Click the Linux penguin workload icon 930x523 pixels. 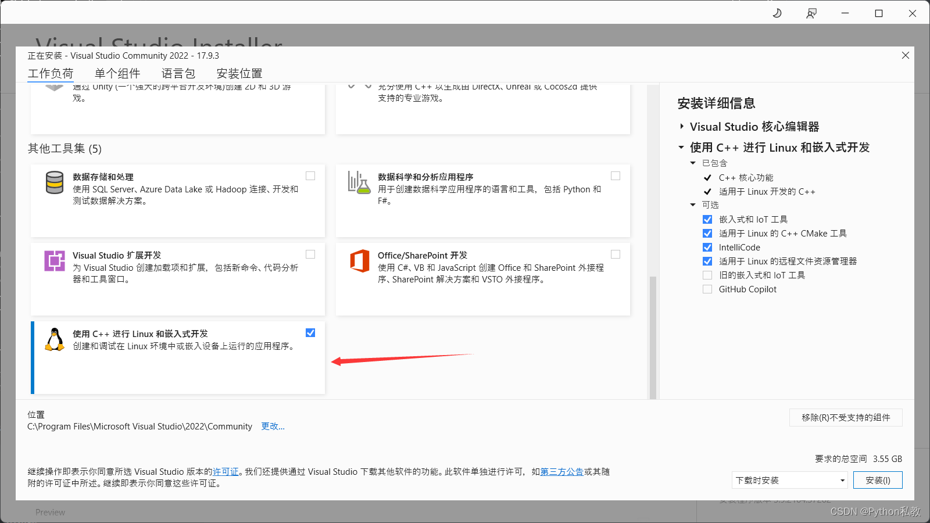click(x=55, y=339)
